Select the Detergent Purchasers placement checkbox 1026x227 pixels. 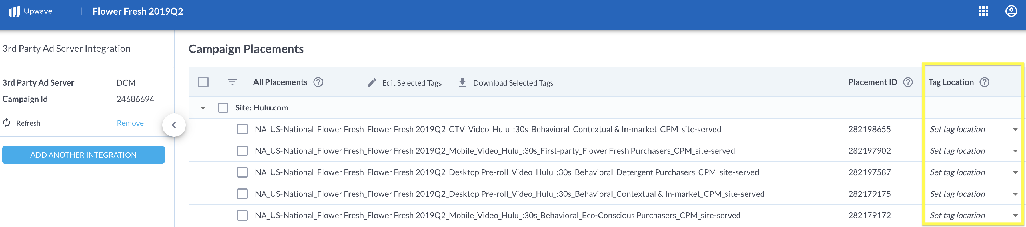click(x=242, y=172)
